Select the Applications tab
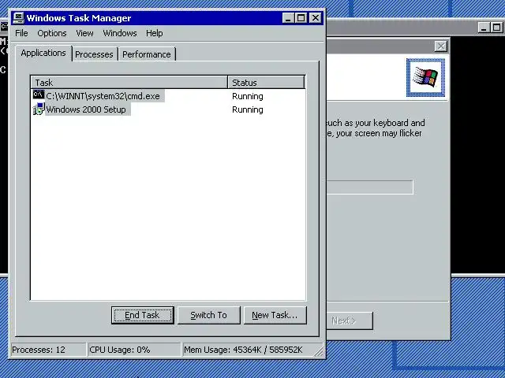Screen dimensions: 505x378 click(43, 53)
